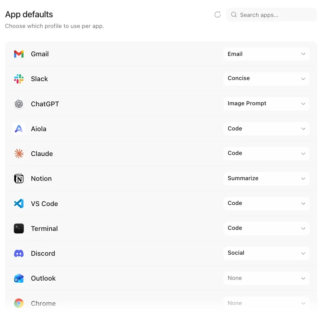This screenshot has height=312, width=328.
Task: Click the Aiola app name
Action: pyautogui.click(x=39, y=129)
